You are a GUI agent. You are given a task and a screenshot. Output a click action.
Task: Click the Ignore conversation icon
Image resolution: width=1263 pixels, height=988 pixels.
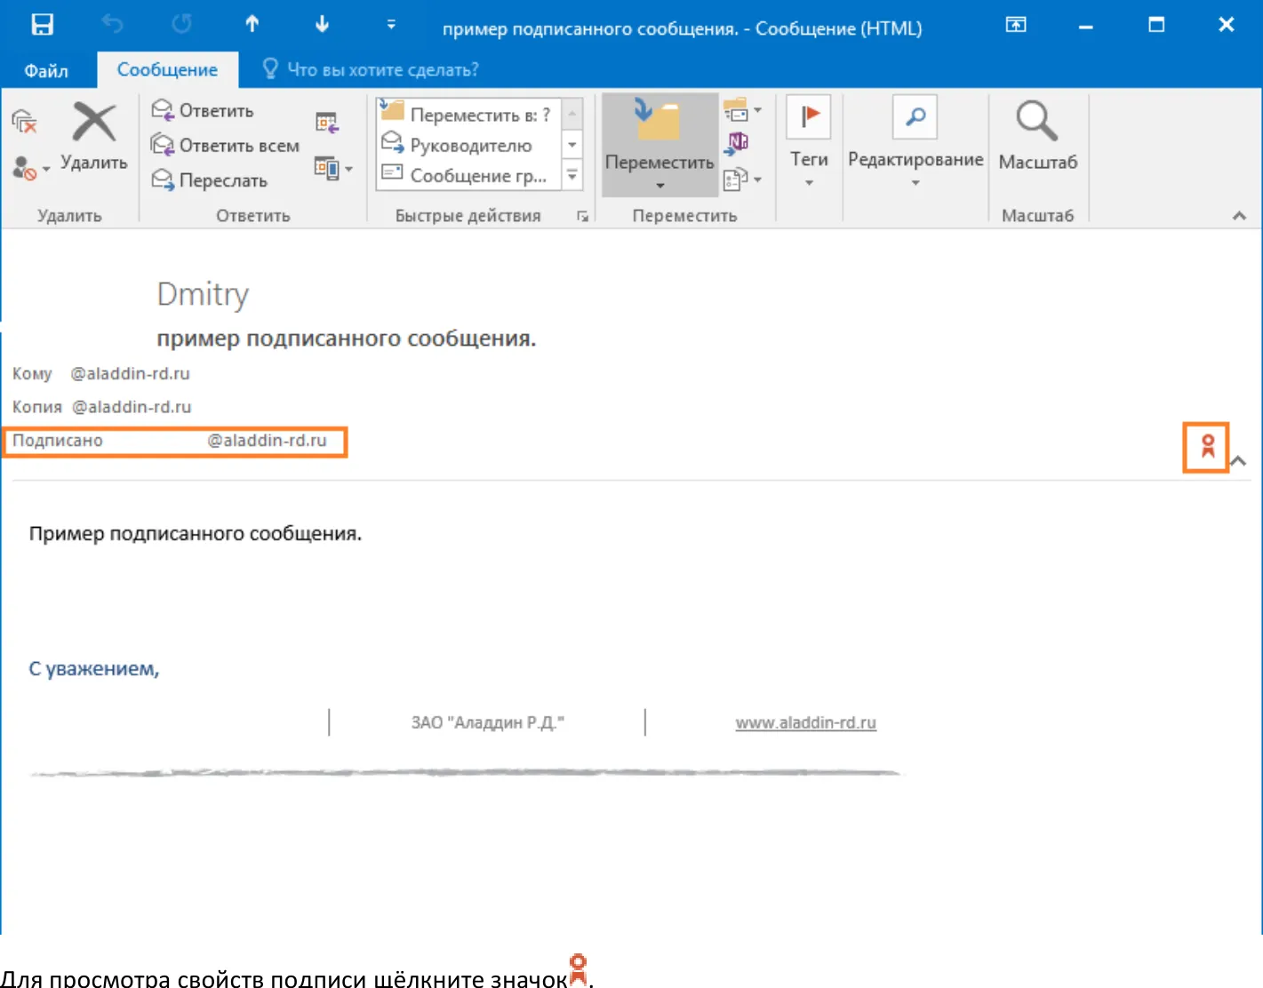point(24,121)
